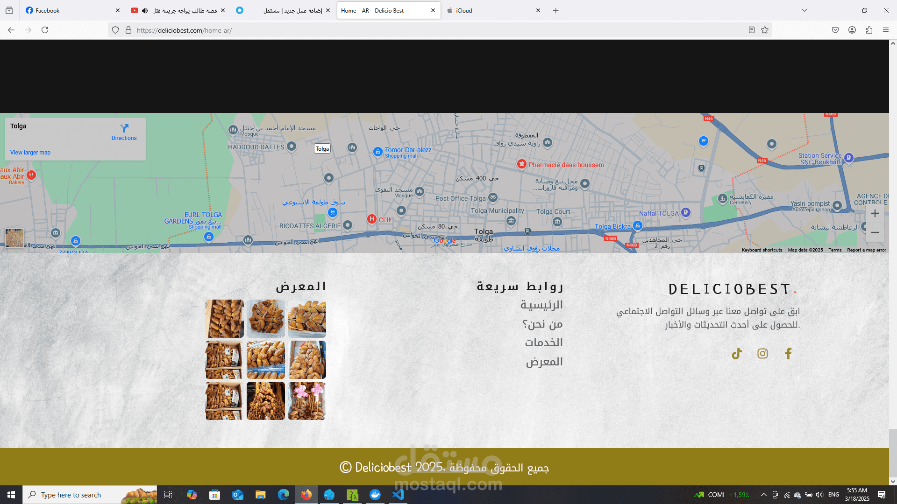
Task: Show hidden system tray icons
Action: coord(763,495)
